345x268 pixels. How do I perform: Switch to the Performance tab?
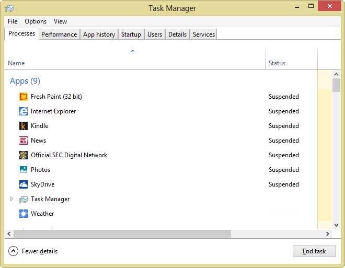pos(59,34)
